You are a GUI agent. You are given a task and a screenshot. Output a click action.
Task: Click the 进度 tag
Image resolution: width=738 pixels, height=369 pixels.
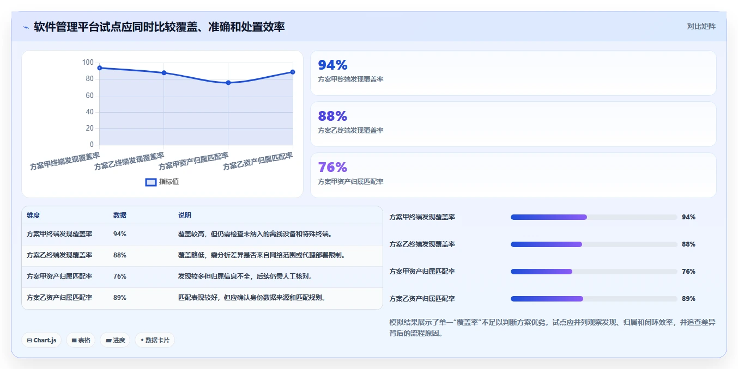pos(115,340)
